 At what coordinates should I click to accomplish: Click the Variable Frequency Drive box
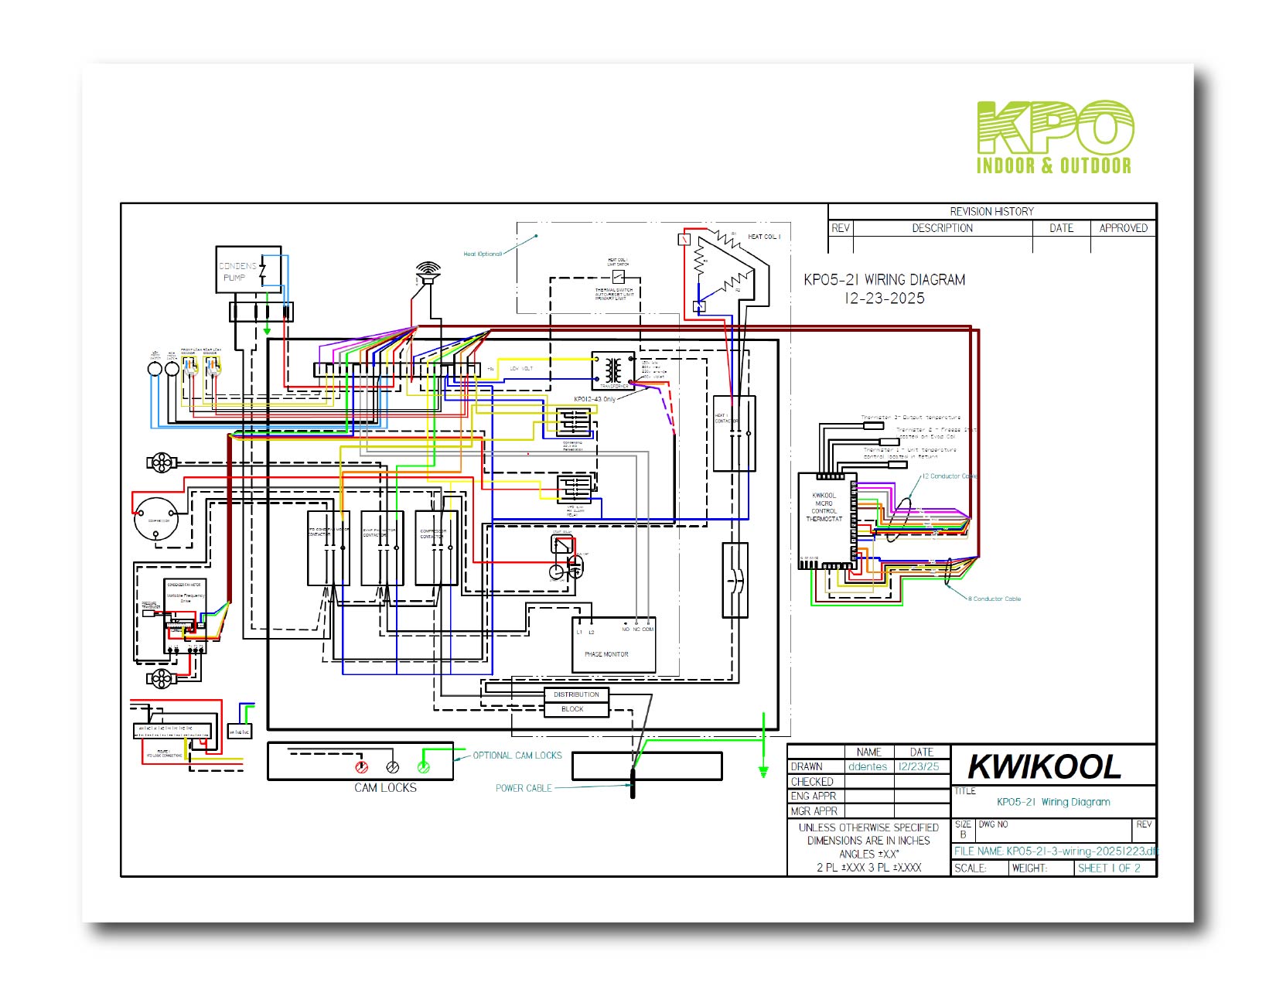point(186,598)
